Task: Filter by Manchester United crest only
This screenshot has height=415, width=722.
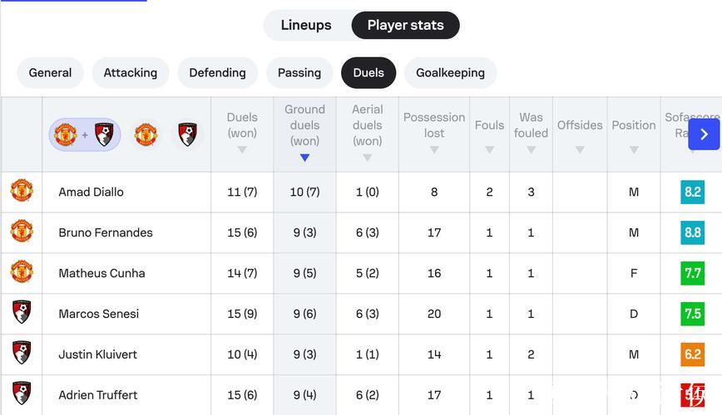Action: click(x=146, y=134)
